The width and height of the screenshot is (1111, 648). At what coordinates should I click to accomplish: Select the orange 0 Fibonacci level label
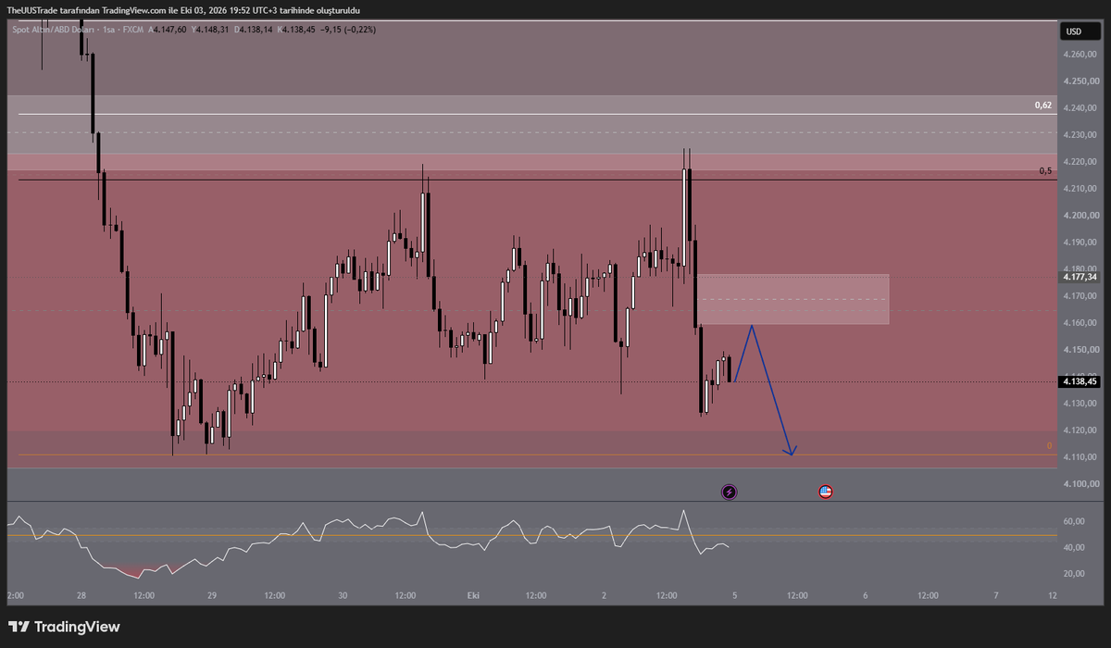pyautogui.click(x=1049, y=446)
